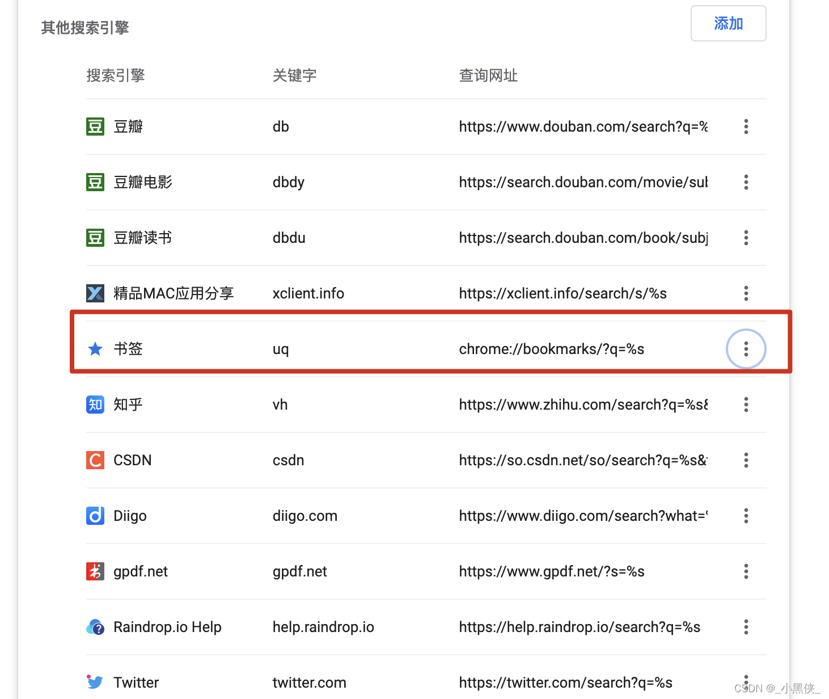Click the www.diigo.com search URL

coord(583,516)
